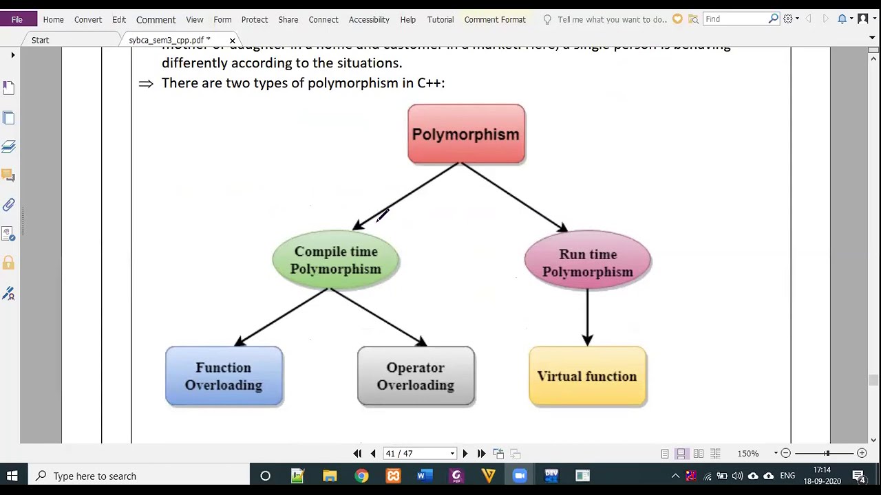
Task: Open the File menu
Action: 17,19
